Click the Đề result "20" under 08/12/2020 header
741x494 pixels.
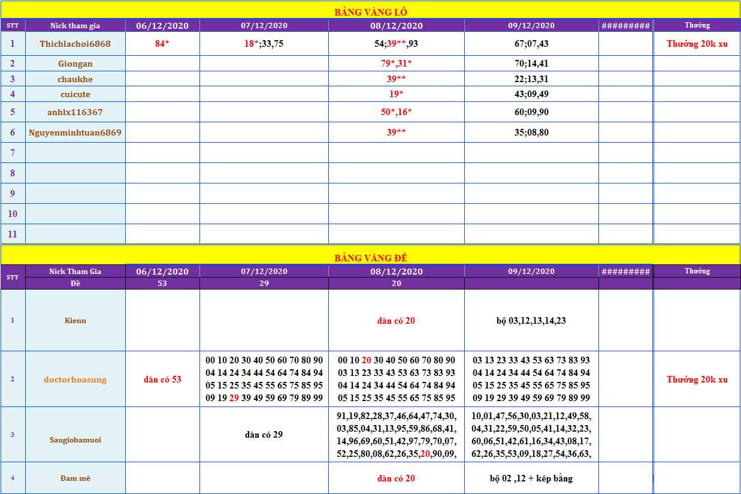pyautogui.click(x=397, y=284)
